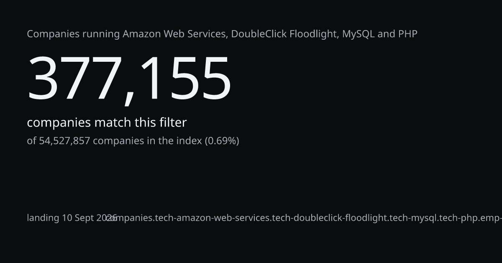Click the word 'MySQL' in the heading
This screenshot has height=263, width=502.
tap(359, 34)
